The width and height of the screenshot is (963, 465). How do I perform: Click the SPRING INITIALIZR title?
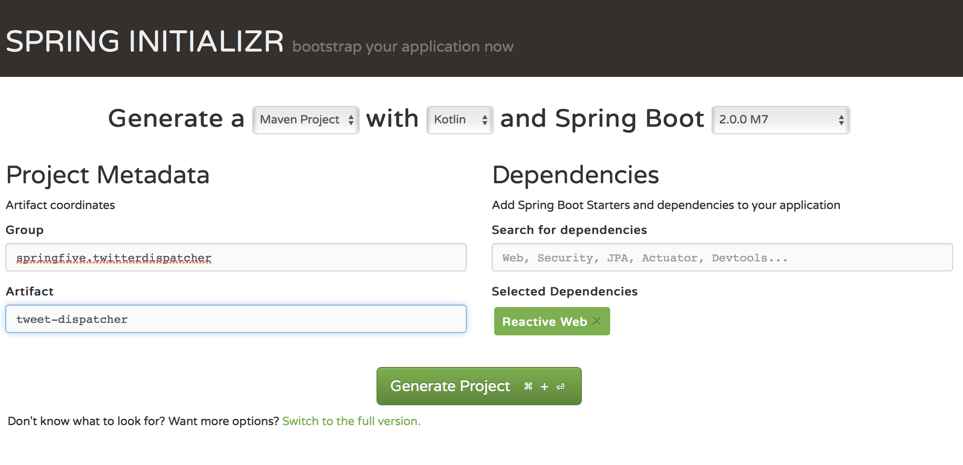145,42
